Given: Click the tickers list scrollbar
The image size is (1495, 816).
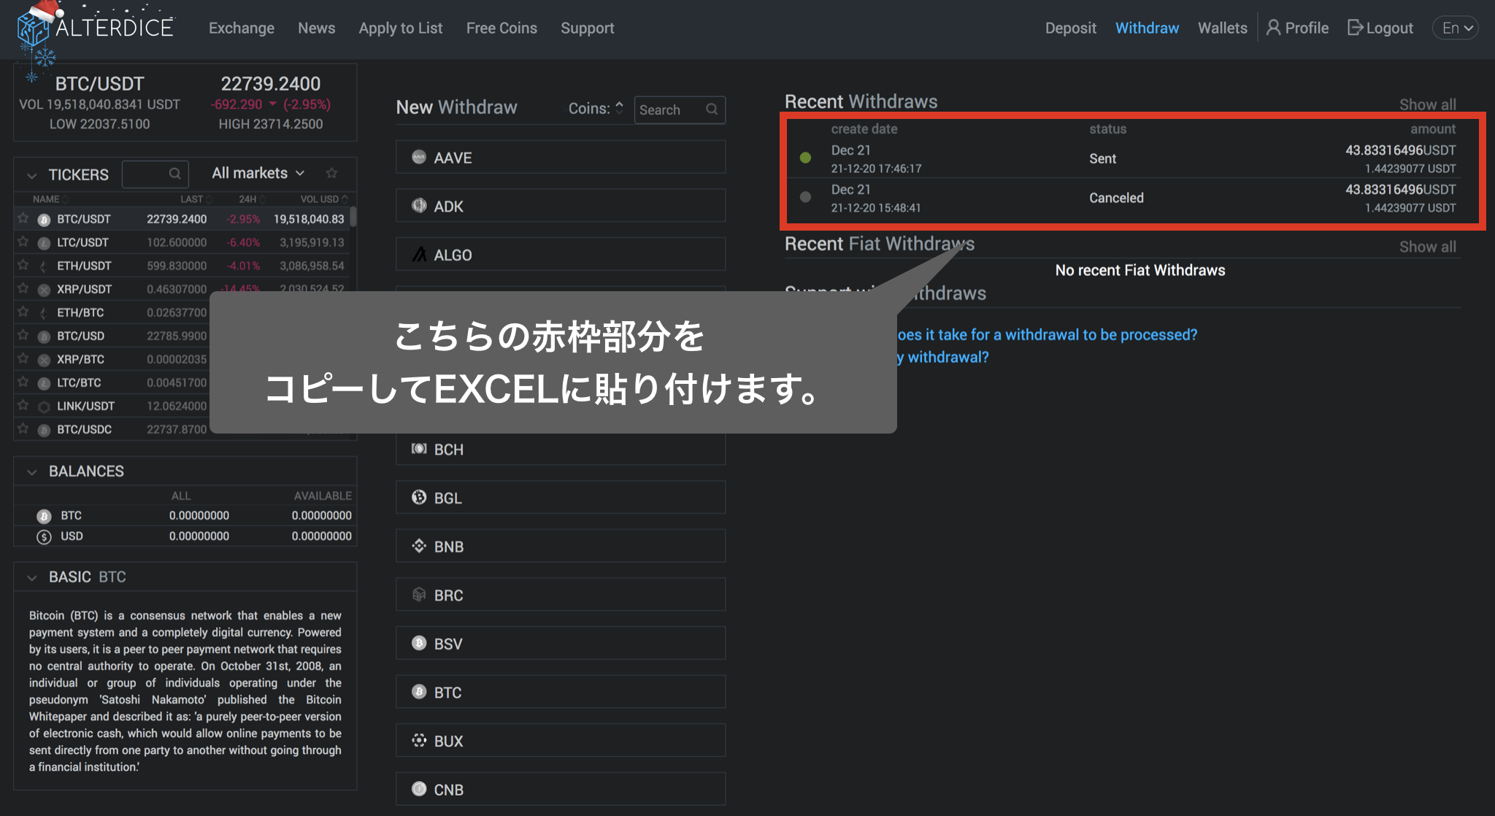Looking at the screenshot, I should [353, 218].
